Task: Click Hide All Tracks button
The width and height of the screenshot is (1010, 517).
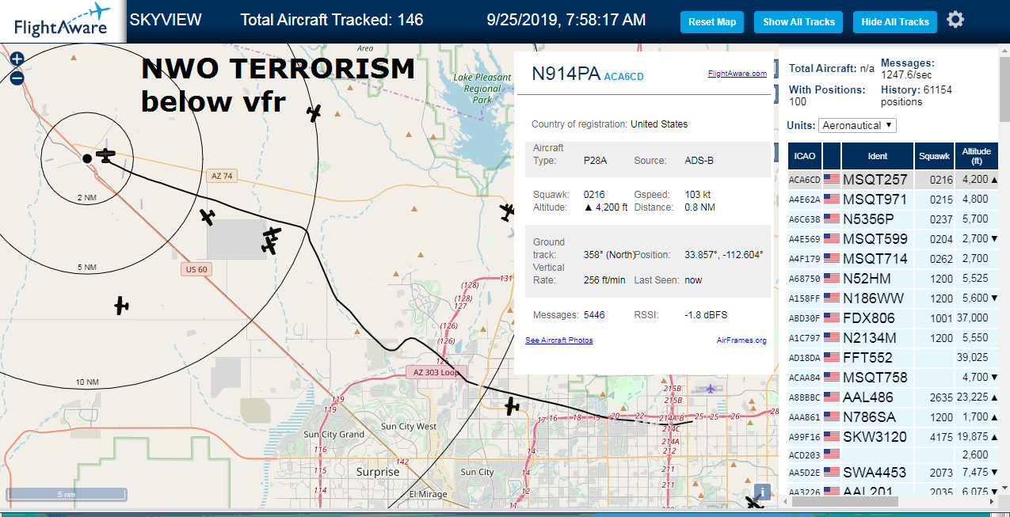Action: click(895, 22)
